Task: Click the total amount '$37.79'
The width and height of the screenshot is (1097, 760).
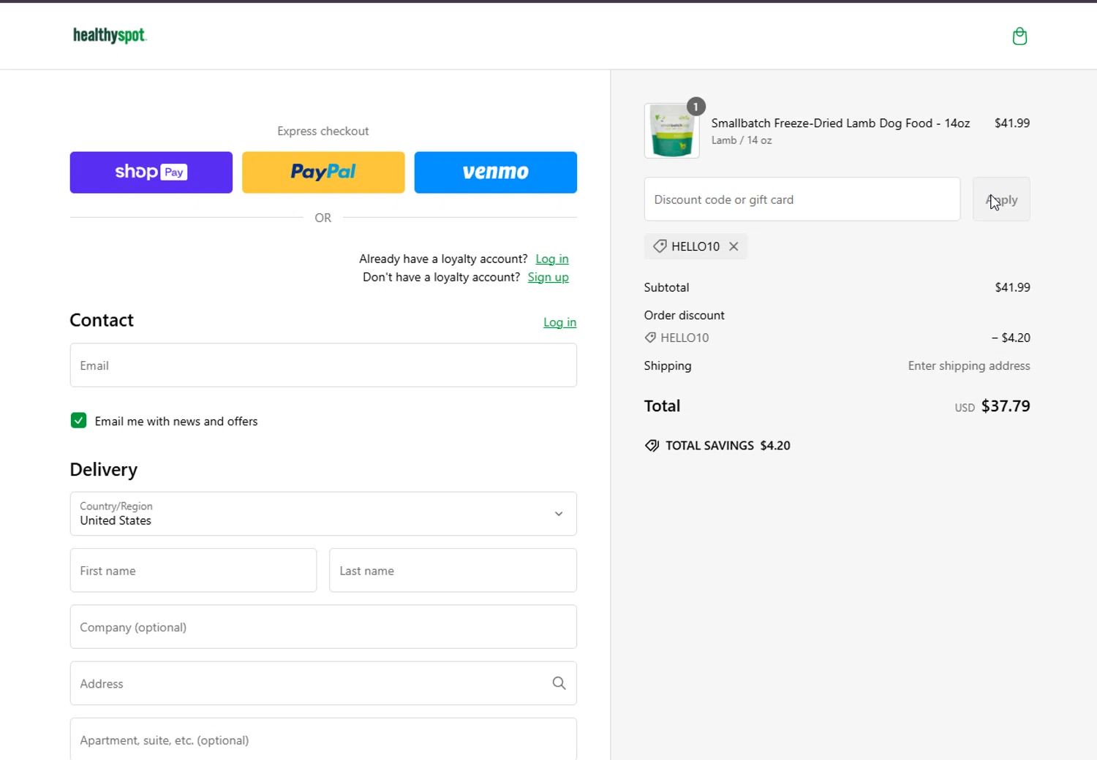Action: click(1006, 406)
